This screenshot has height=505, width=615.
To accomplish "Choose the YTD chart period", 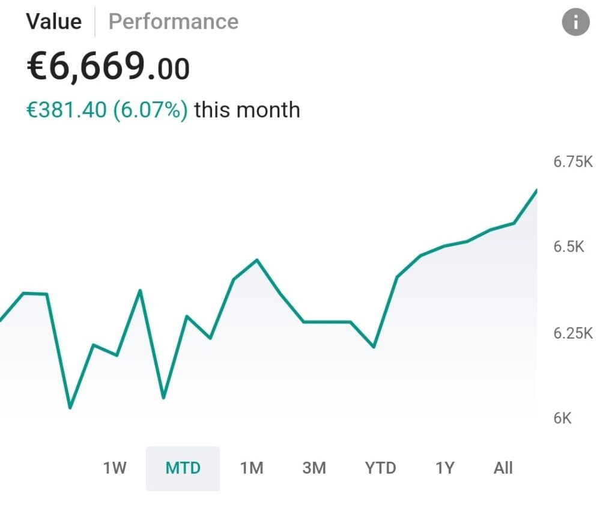I will click(380, 468).
